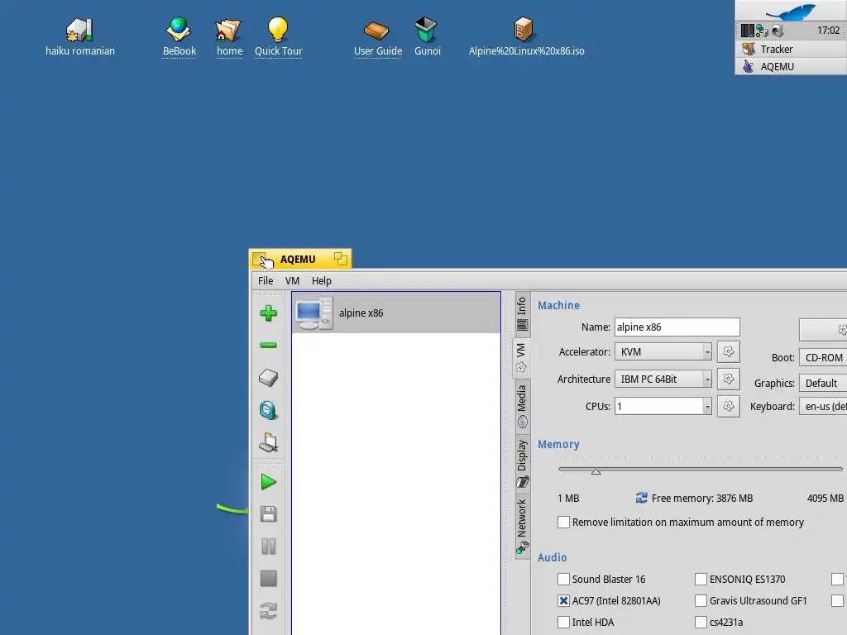Open the File menu in AQEMU
This screenshot has width=847, height=635.
point(266,281)
